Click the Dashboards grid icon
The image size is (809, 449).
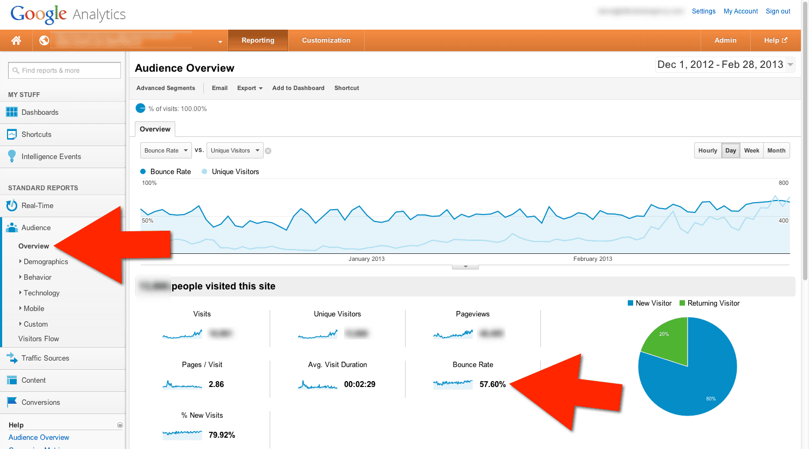[12, 112]
